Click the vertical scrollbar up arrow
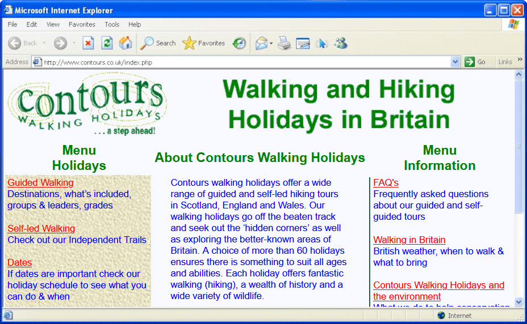Screen dimensions: 527x324 tap(518, 74)
